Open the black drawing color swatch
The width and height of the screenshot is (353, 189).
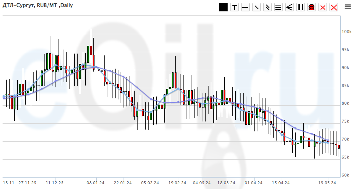(x=223, y=7)
